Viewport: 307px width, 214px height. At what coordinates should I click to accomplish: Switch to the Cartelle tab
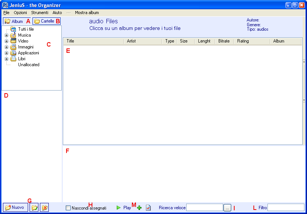click(x=44, y=21)
